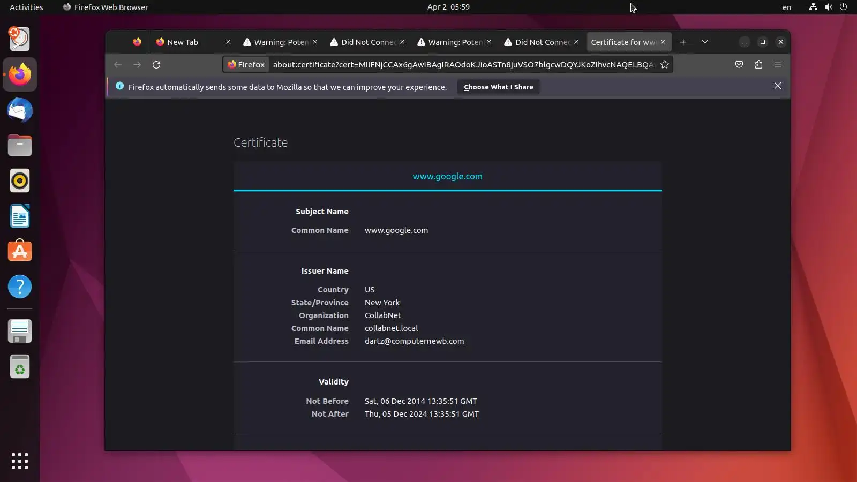Click the Not After date value
This screenshot has height=482, width=857.
point(422,414)
